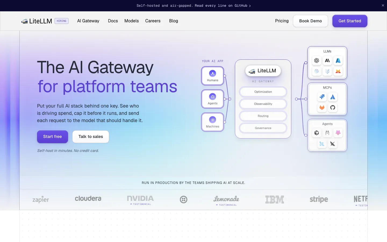Screen dimensions: 387x242
Task: Click the 'LLMs' card heading
Action: click(x=327, y=51)
